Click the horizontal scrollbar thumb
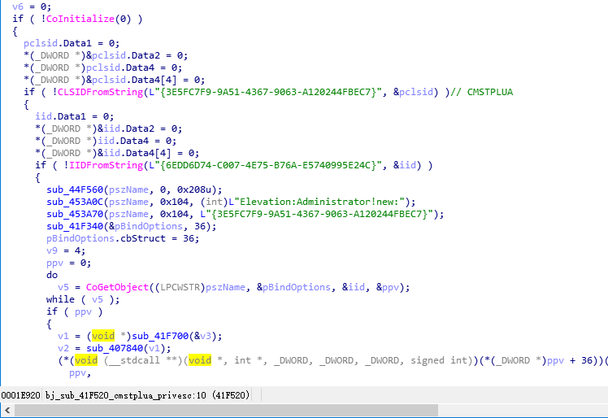This screenshot has height=418, width=608. click(x=227, y=410)
